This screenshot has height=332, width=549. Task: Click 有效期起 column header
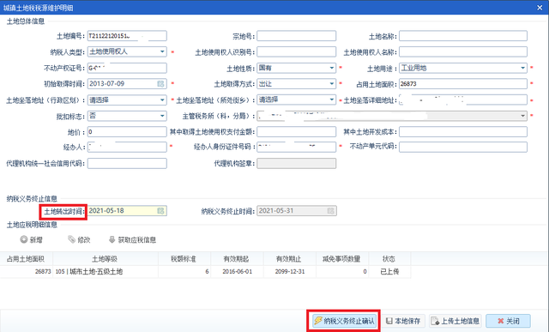[237, 259]
